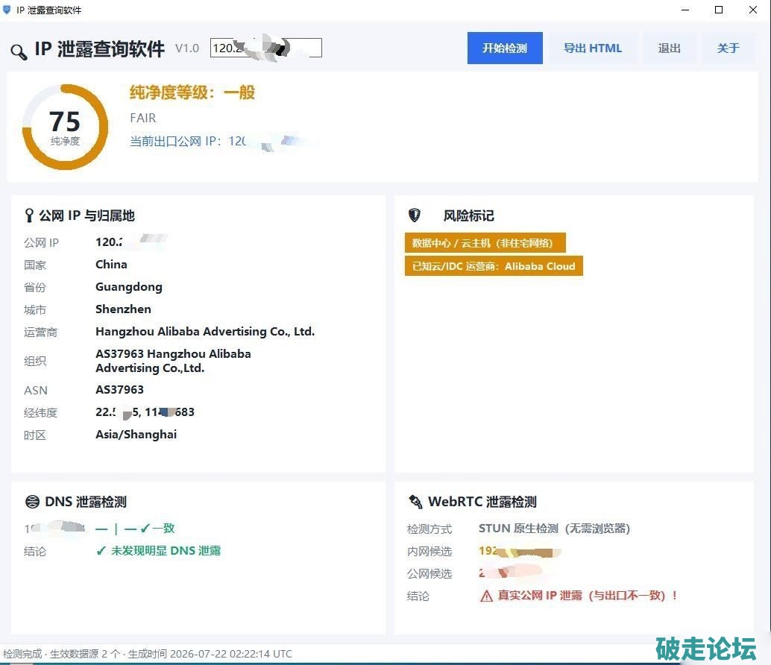Click the V1.0 version label
Screen dimensions: 771x665
pos(187,48)
